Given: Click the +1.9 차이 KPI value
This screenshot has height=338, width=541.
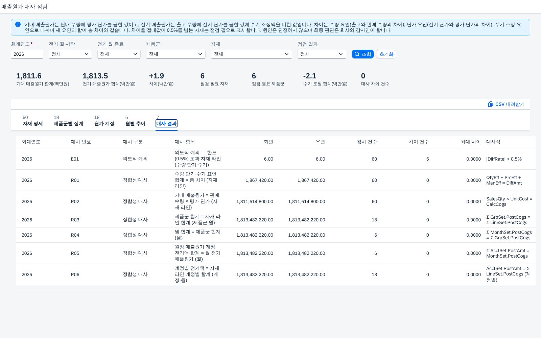Looking at the screenshot, I should pos(156,76).
